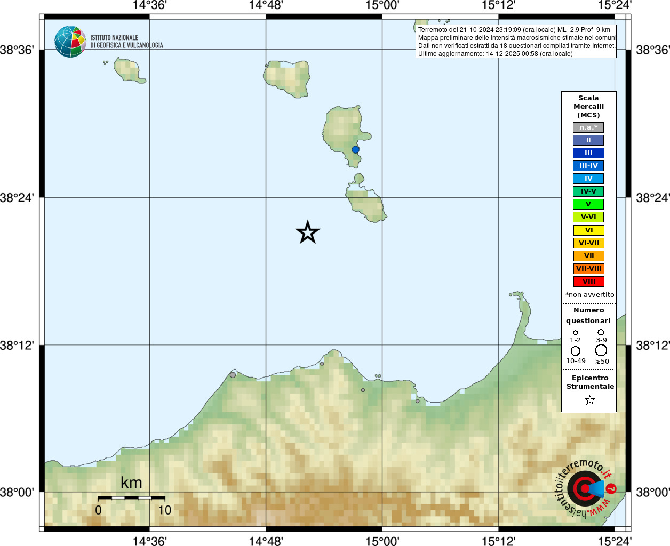Click the IV-V green legend swatch
This screenshot has width=670, height=546.
(x=588, y=191)
